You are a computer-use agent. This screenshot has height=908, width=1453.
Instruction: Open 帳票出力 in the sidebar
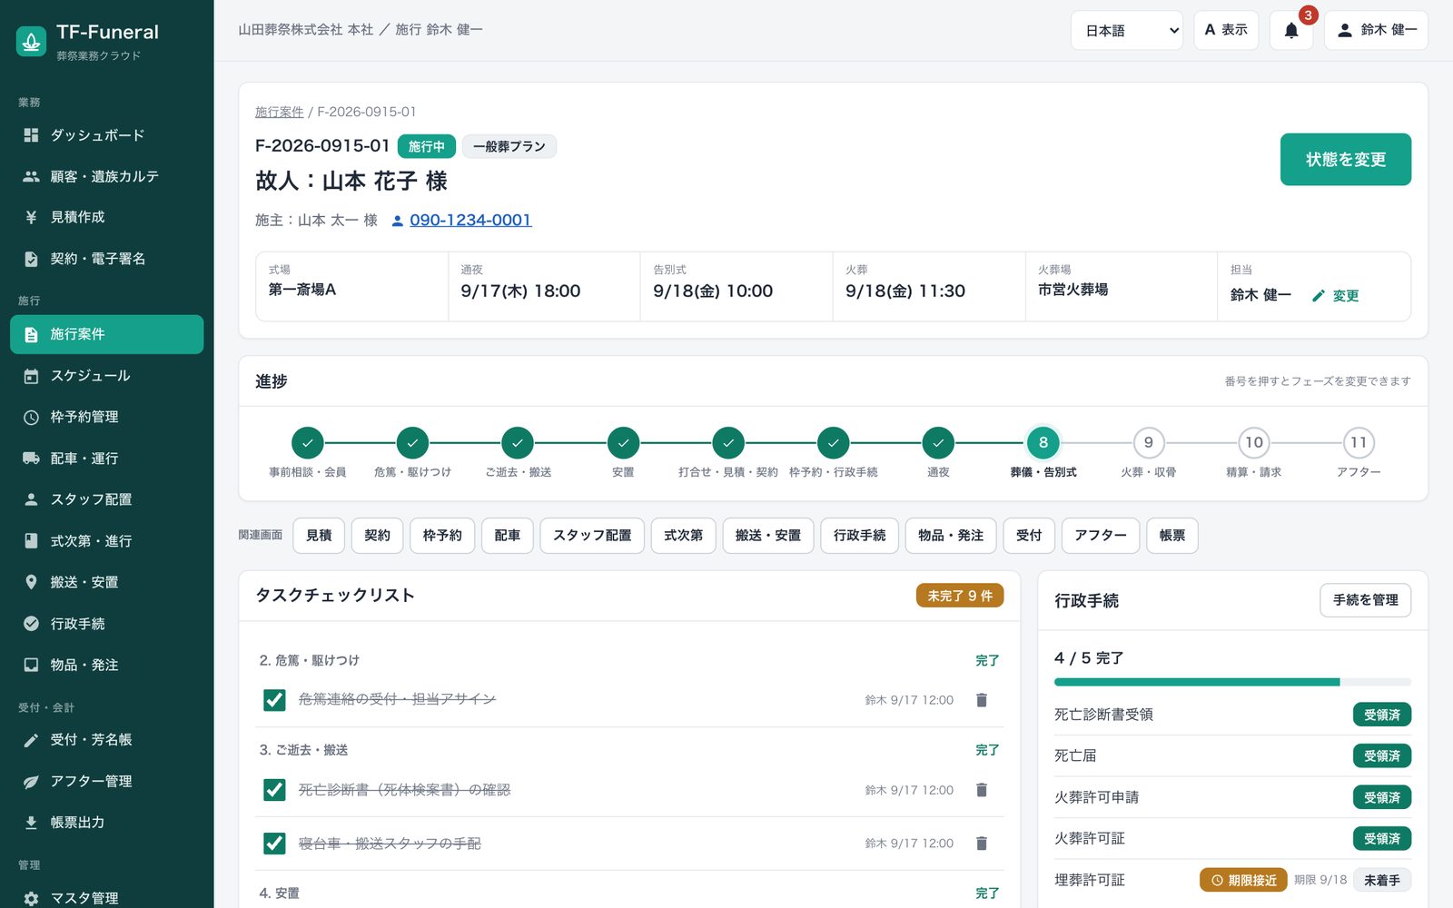coord(107,823)
